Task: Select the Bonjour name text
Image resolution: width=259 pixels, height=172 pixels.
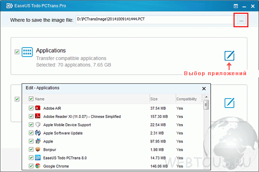Action: [x=50, y=150]
